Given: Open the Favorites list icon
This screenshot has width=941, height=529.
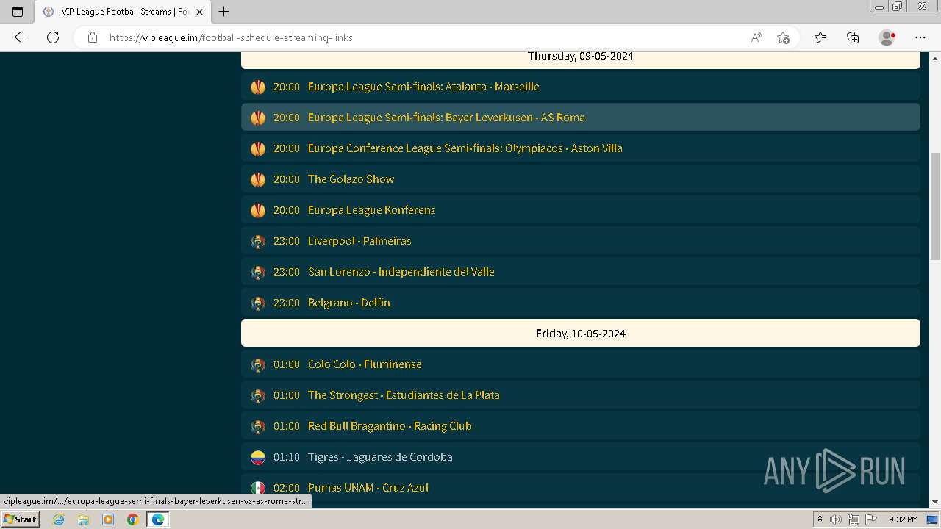Looking at the screenshot, I should tap(820, 37).
